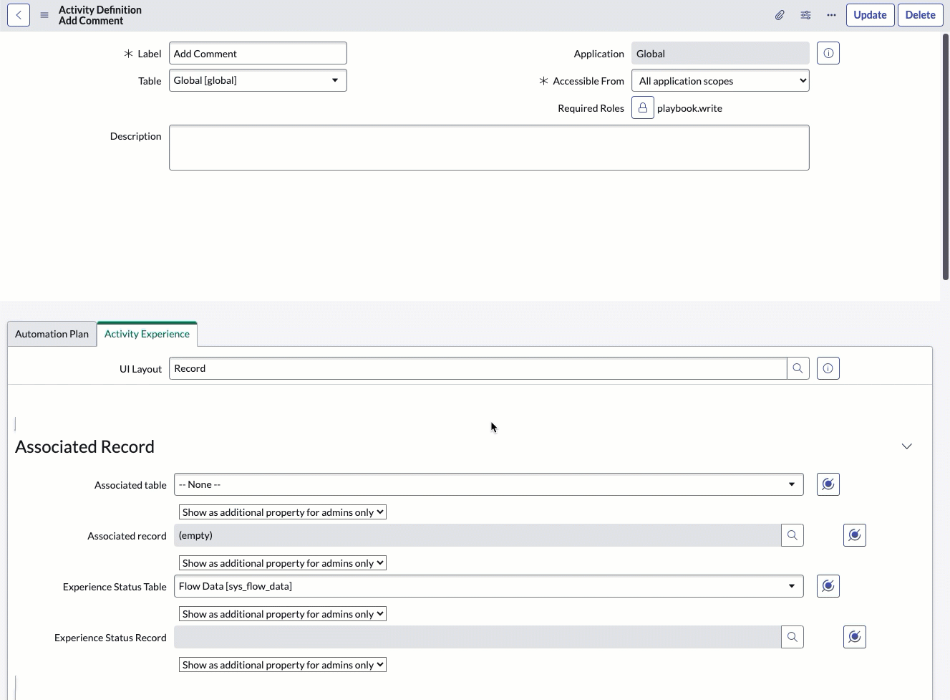950x700 pixels.
Task: Collapse the Associated Record section chevron
Action: [906, 446]
